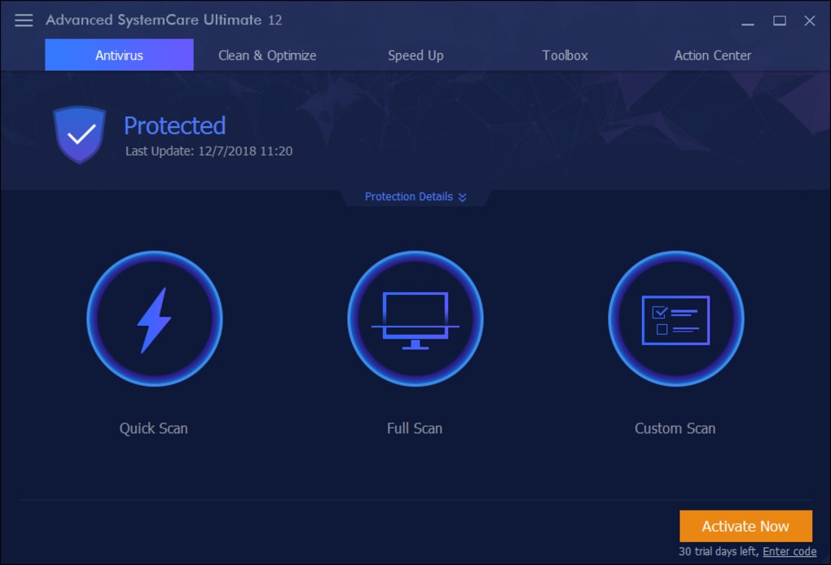The width and height of the screenshot is (831, 565).
Task: Start Quick Scan lightning icon
Action: click(x=154, y=319)
